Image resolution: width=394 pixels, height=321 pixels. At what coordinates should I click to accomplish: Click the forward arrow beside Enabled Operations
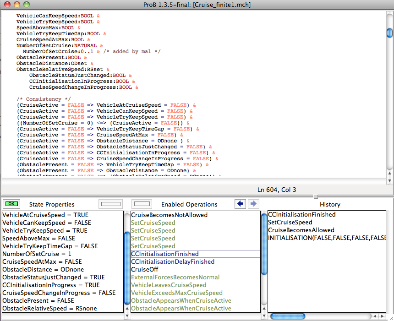(253, 204)
